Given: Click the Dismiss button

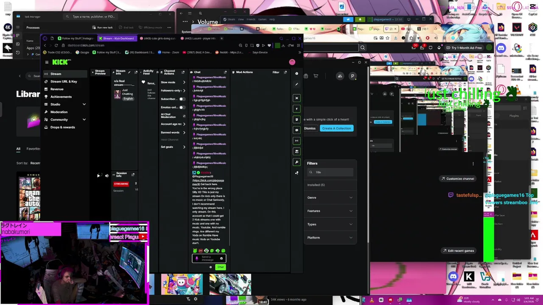Looking at the screenshot, I should pos(310,128).
